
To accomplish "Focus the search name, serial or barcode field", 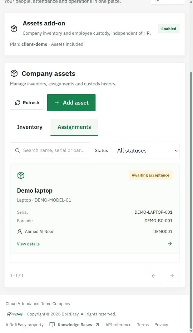I will pos(50,150).
